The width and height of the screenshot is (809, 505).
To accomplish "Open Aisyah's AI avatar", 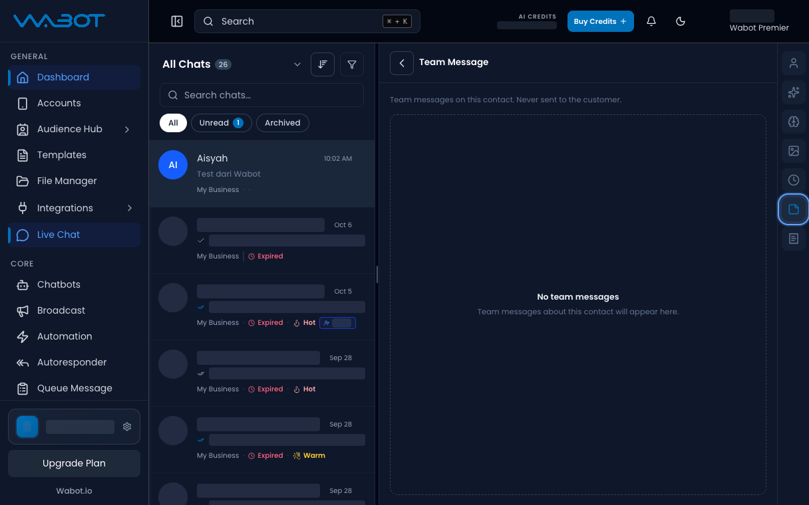I will click(173, 165).
